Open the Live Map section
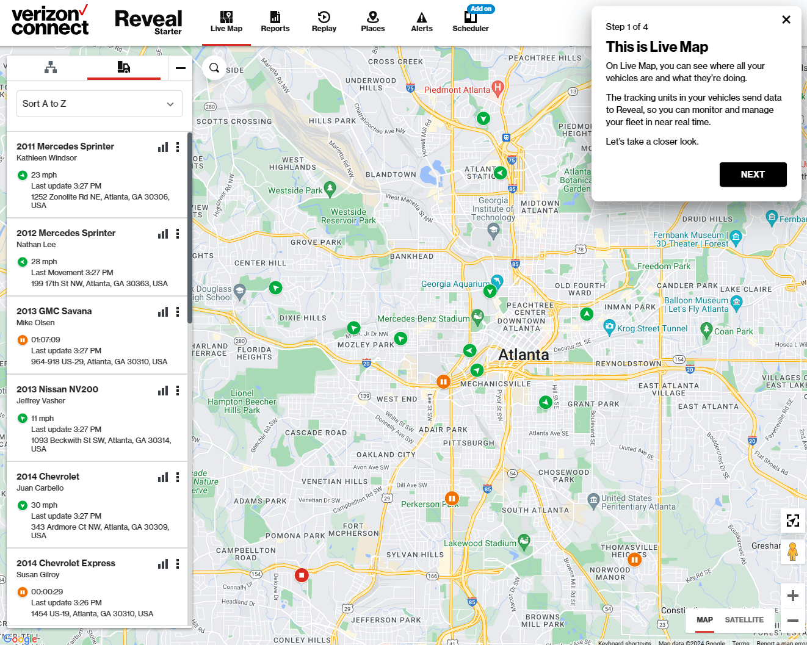807x645 pixels. (226, 20)
